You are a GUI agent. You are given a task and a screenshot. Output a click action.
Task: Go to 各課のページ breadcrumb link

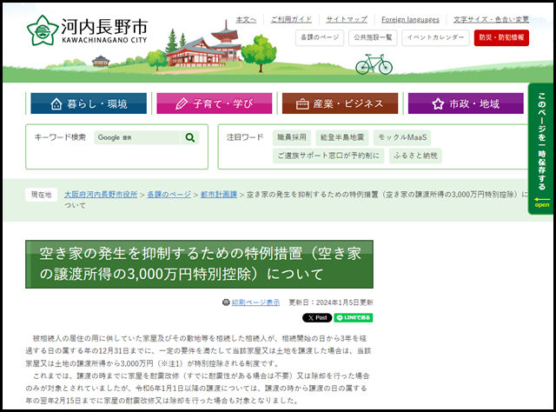[169, 195]
